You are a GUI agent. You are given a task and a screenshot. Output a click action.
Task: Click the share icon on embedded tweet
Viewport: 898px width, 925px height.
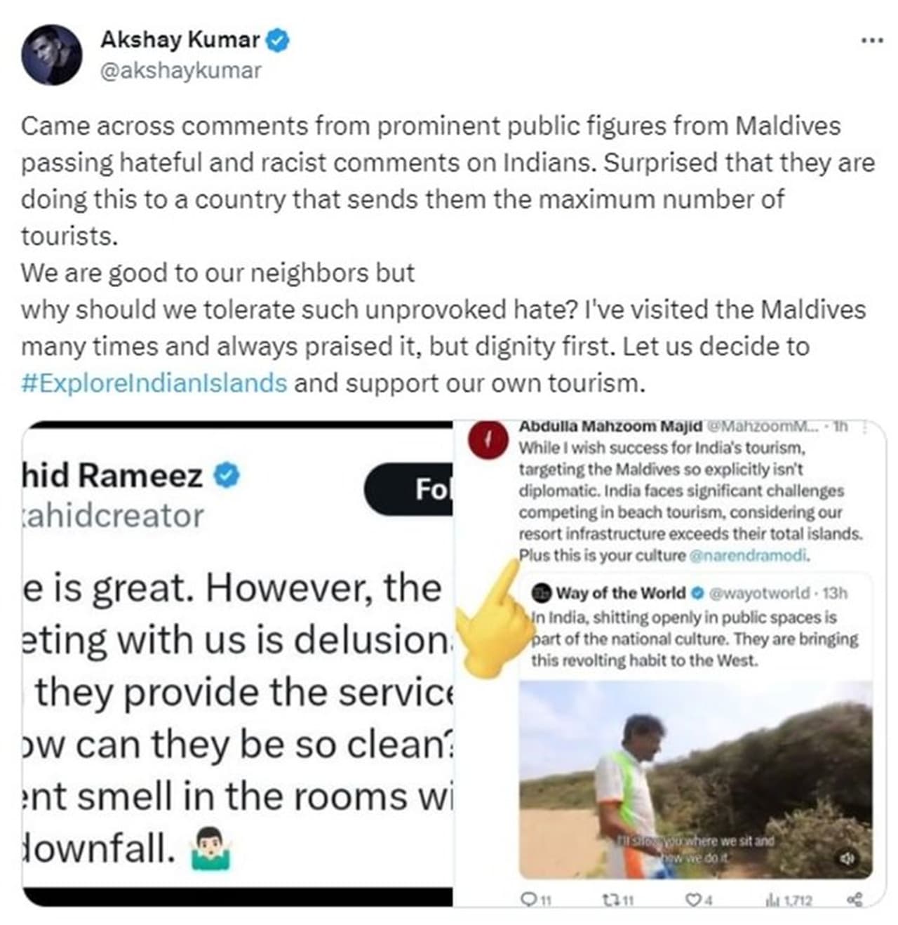point(855,899)
